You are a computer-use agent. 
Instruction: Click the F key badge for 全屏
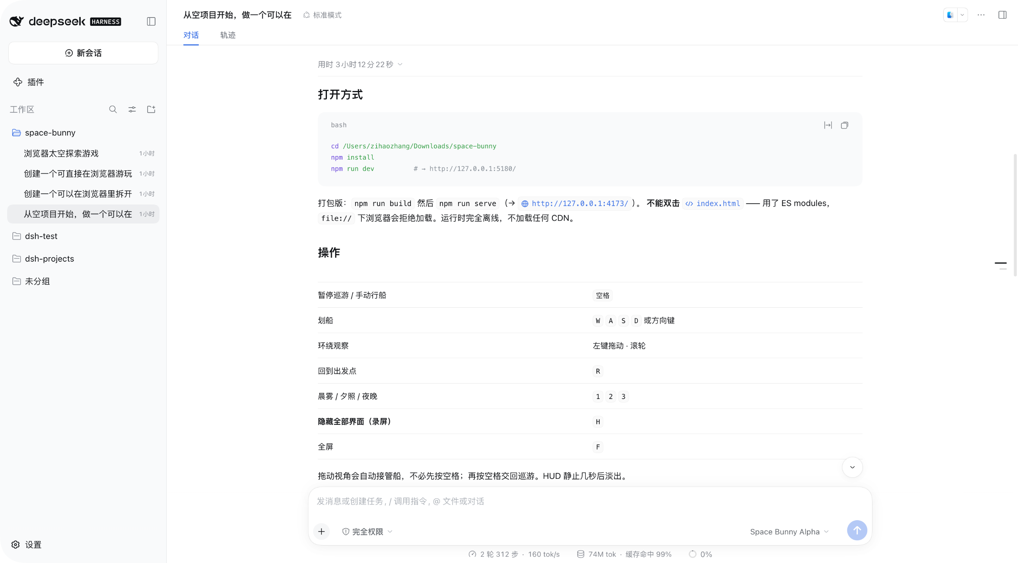click(x=598, y=447)
